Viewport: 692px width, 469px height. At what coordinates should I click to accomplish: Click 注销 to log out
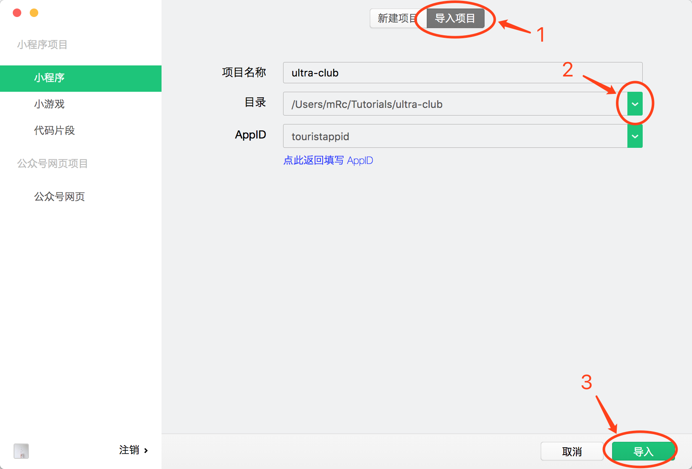click(129, 450)
